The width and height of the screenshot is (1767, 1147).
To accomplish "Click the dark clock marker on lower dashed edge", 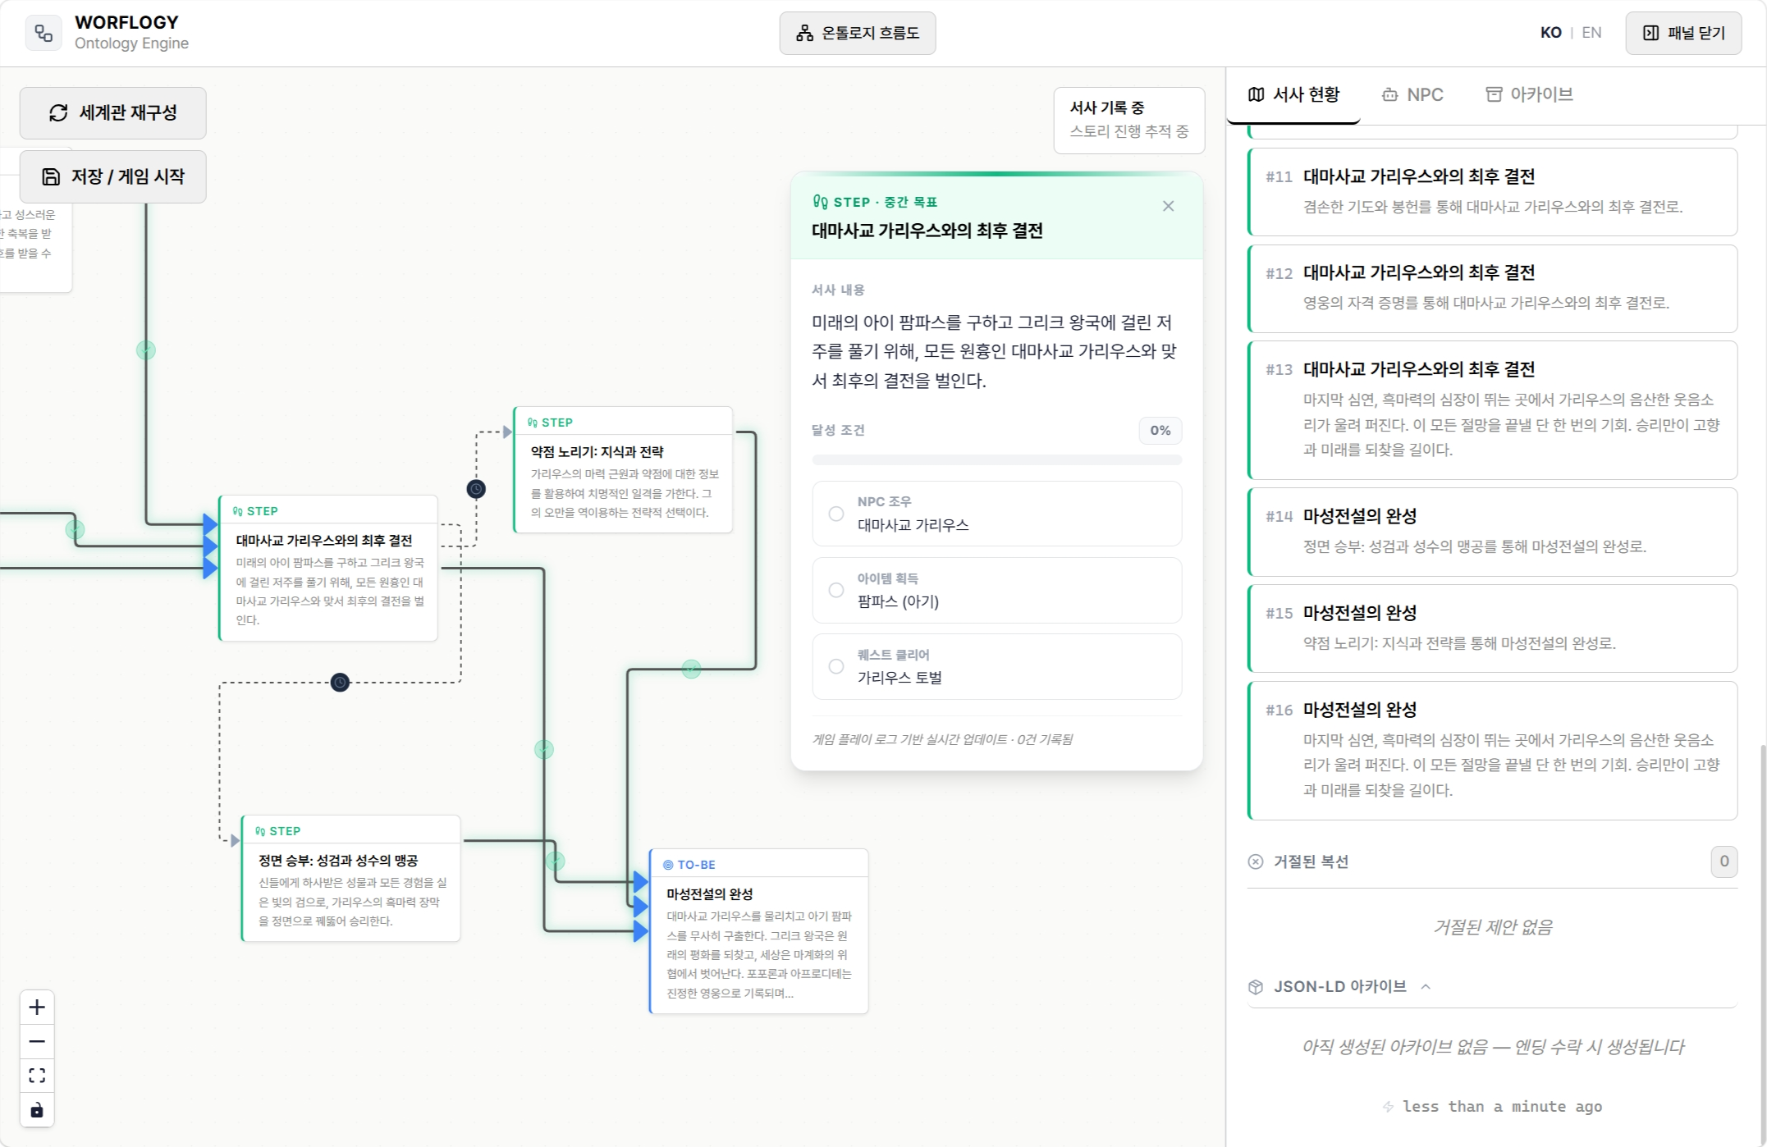I will [340, 682].
